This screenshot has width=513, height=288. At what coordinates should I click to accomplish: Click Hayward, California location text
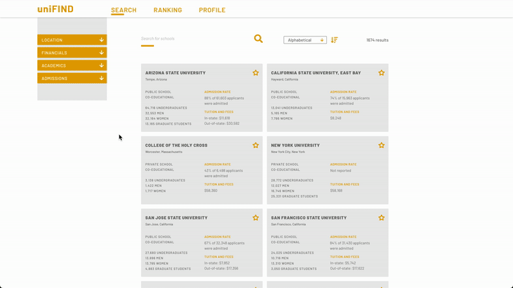click(x=284, y=79)
